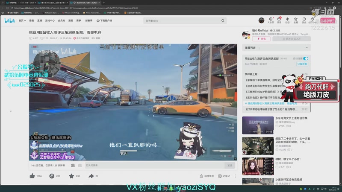Open browser tab list chevron at top-left
342x192 pixels.
pyautogui.click(x=3, y=3)
